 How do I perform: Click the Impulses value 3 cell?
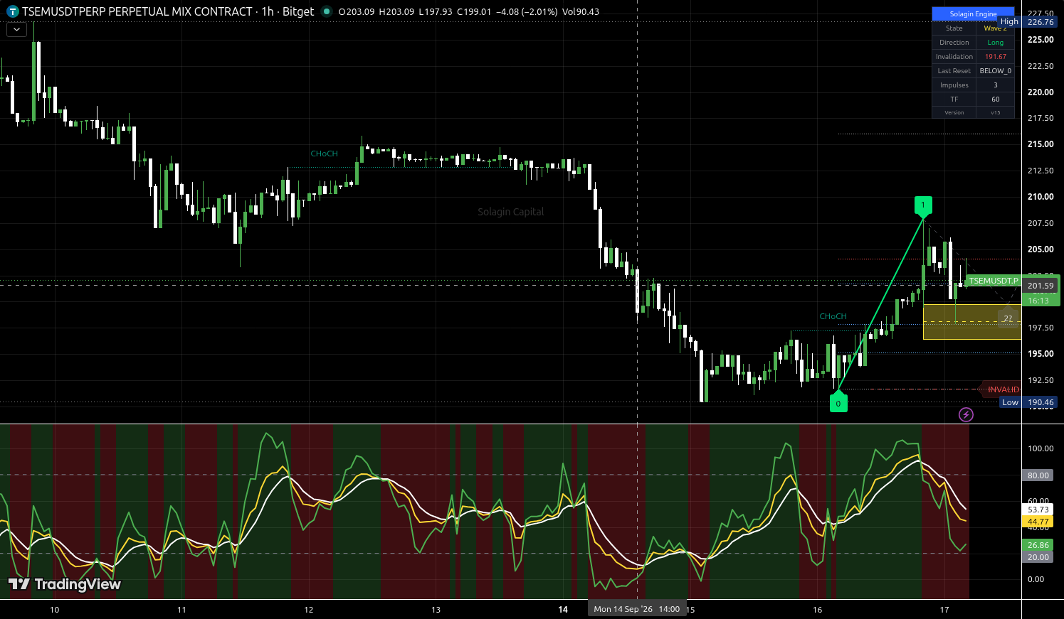(995, 85)
